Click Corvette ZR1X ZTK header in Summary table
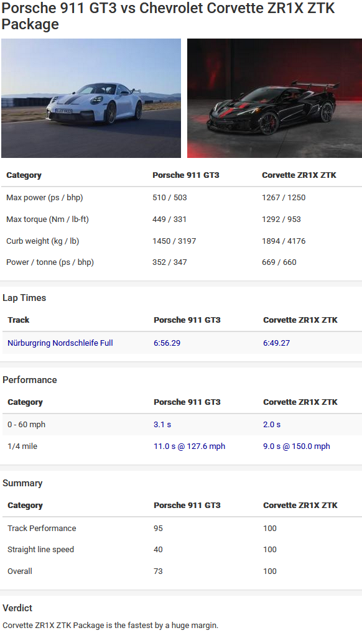Screen dimensions: 362x638 click(x=300, y=506)
